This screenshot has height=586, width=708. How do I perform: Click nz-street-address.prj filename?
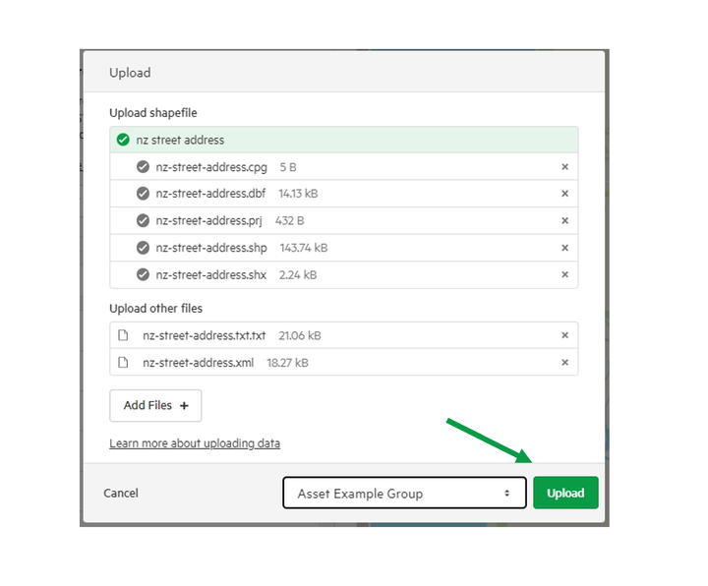click(x=208, y=221)
